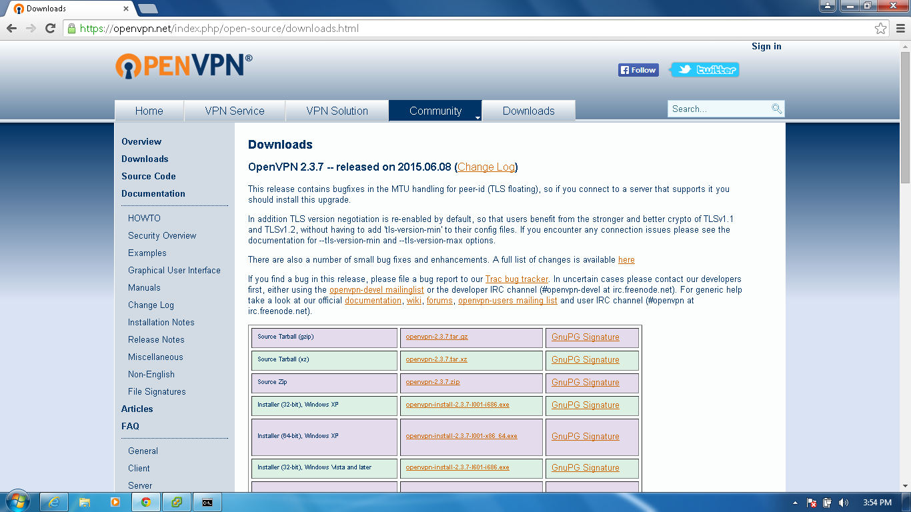Open Articles in the sidebar

(x=137, y=409)
